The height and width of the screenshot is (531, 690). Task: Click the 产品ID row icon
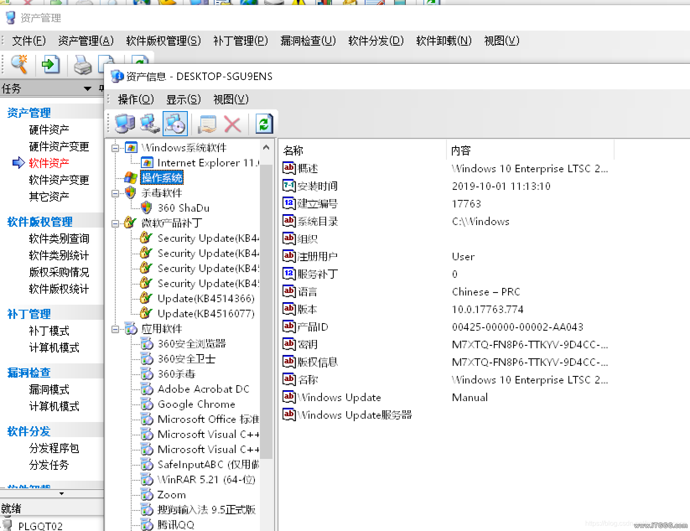pos(289,326)
